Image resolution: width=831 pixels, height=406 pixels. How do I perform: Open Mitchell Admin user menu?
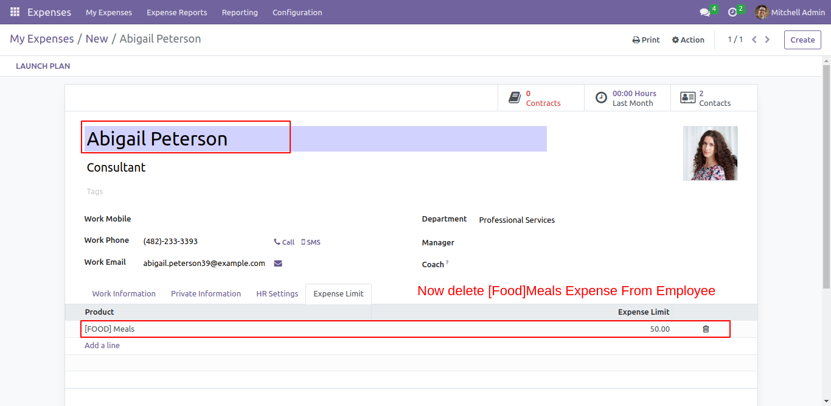tap(790, 12)
